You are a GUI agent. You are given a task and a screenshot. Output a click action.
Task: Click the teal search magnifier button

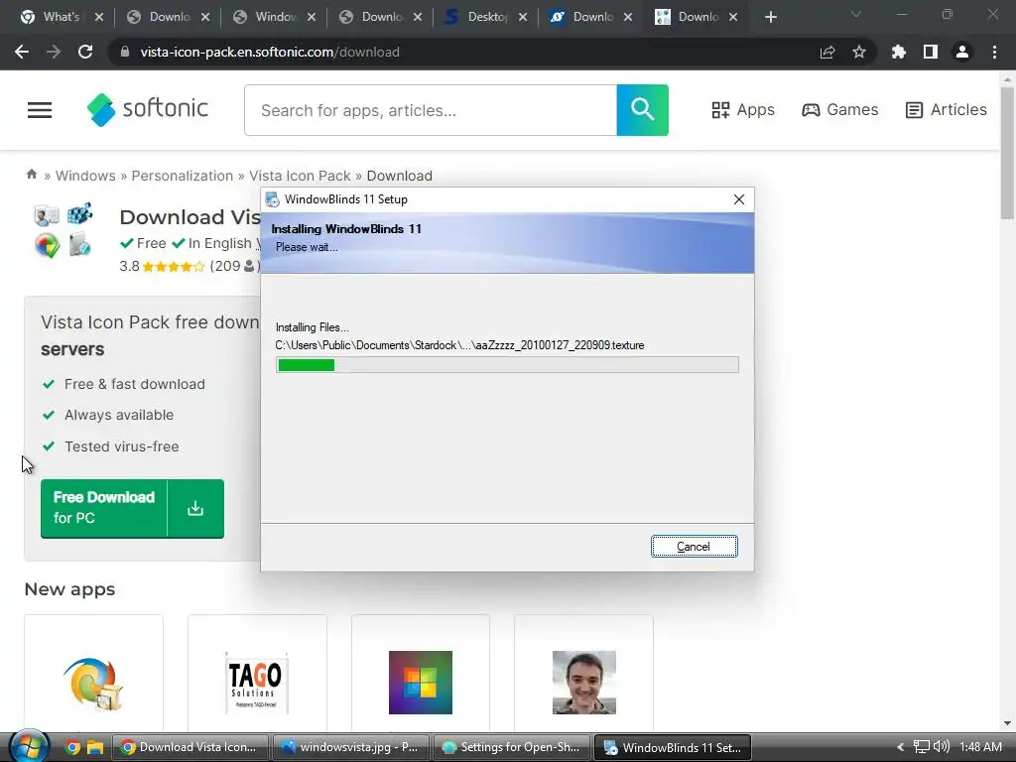click(x=642, y=110)
